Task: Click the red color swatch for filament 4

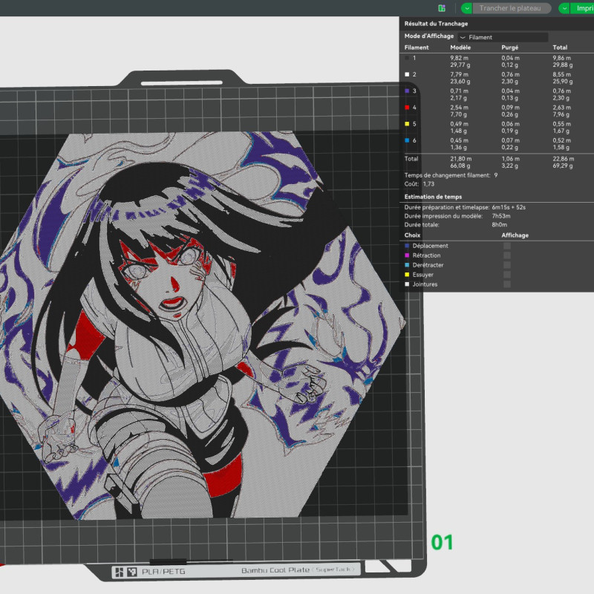Action: coord(407,108)
